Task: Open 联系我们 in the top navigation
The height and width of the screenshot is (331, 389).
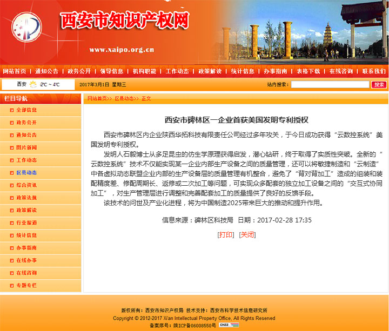Action: pos(373,71)
